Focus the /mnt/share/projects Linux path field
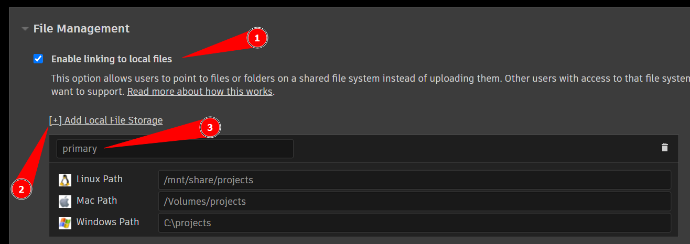This screenshot has width=690, height=244. tap(415, 180)
